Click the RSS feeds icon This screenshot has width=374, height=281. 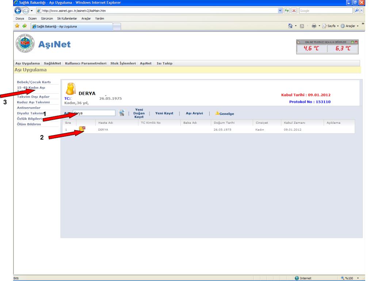[302, 26]
